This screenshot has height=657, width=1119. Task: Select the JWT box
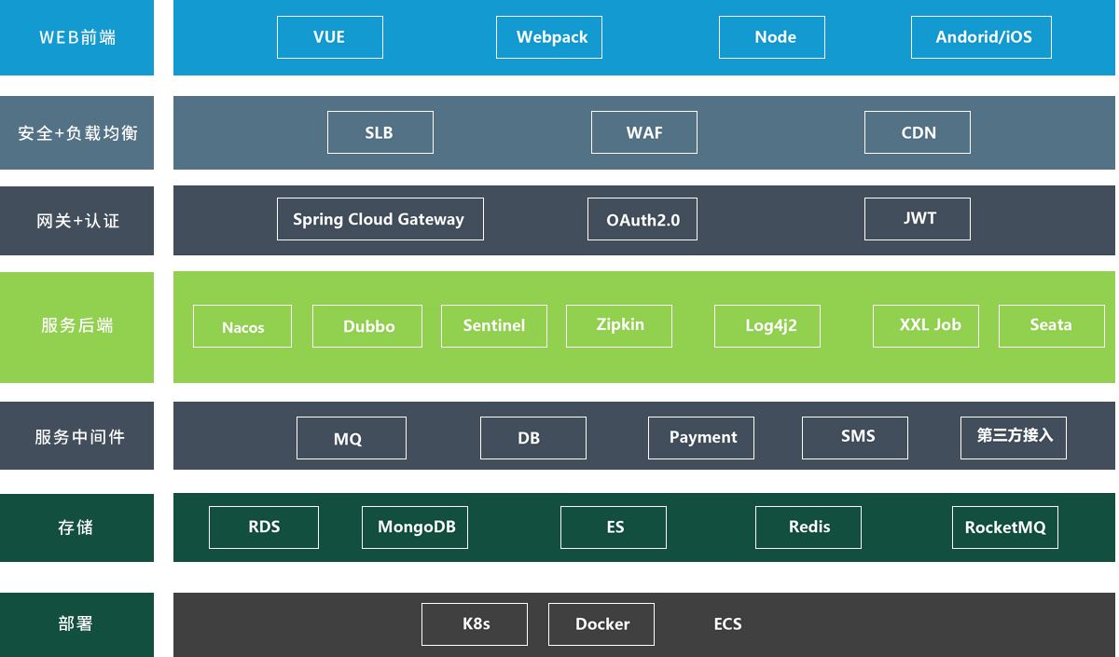pyautogui.click(x=918, y=219)
